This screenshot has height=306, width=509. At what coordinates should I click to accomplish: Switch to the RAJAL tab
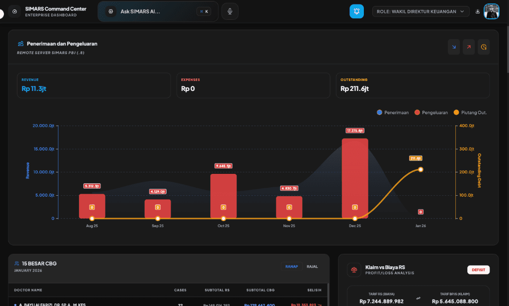(312, 266)
